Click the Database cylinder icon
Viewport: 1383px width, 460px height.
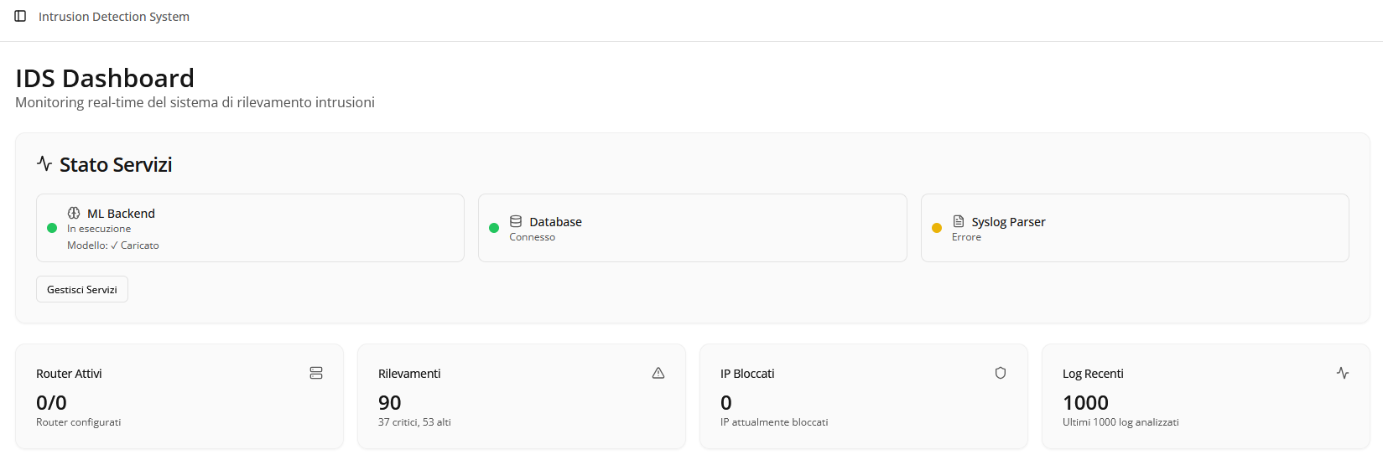coord(516,221)
